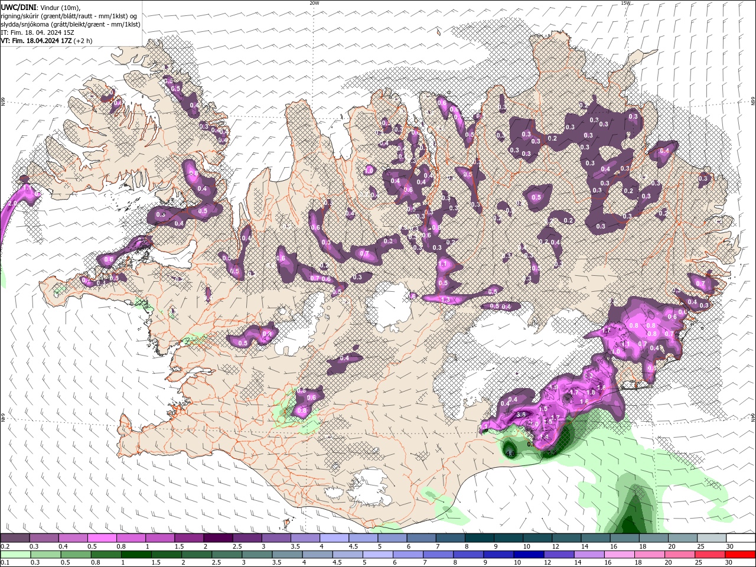Click the light grey 25–30 swatch on upper scale
This screenshot has height=567, width=756.
tap(712, 538)
